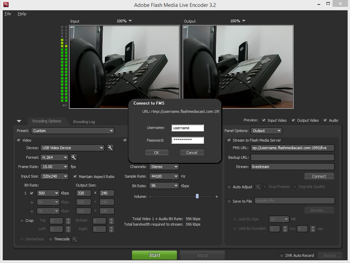Click the FMS URL input field
The width and height of the screenshot is (350, 263).
tap(293, 148)
